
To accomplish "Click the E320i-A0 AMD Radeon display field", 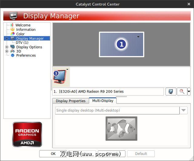I will pyautogui.click(x=108, y=92).
